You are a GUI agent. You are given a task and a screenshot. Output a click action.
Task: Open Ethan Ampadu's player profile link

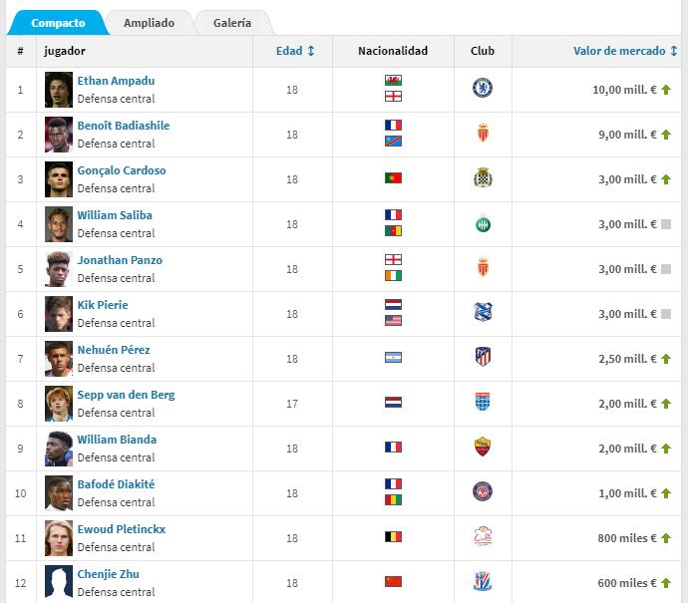[x=116, y=81]
